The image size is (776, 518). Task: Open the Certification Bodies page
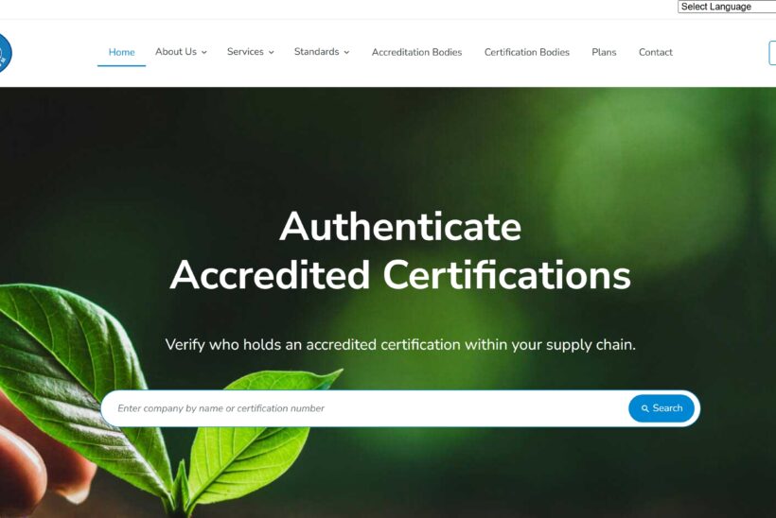point(526,52)
